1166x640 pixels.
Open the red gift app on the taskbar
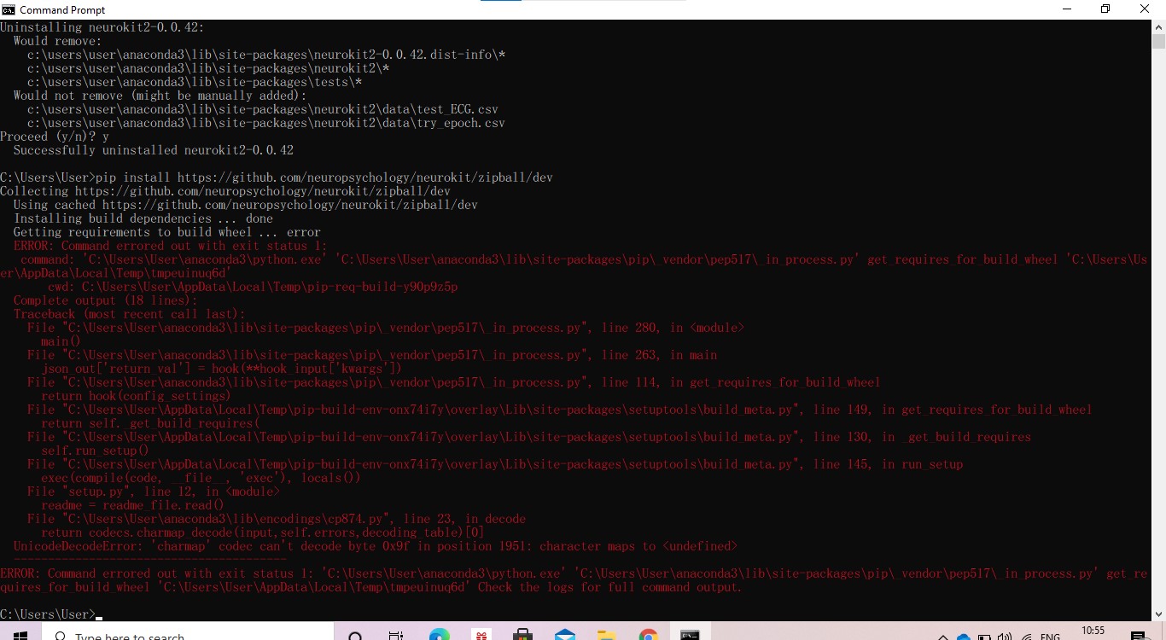pos(481,635)
